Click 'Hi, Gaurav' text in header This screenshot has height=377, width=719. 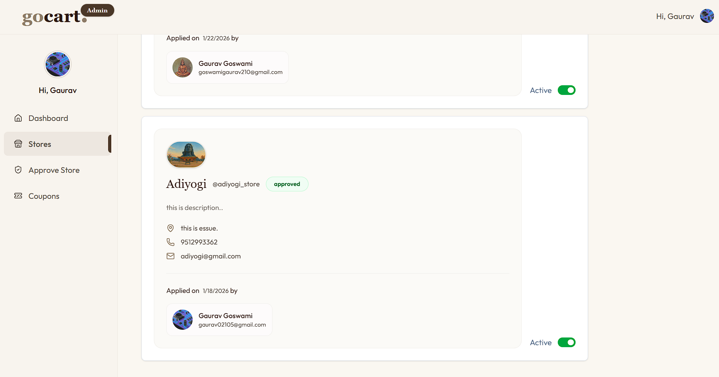tap(675, 16)
